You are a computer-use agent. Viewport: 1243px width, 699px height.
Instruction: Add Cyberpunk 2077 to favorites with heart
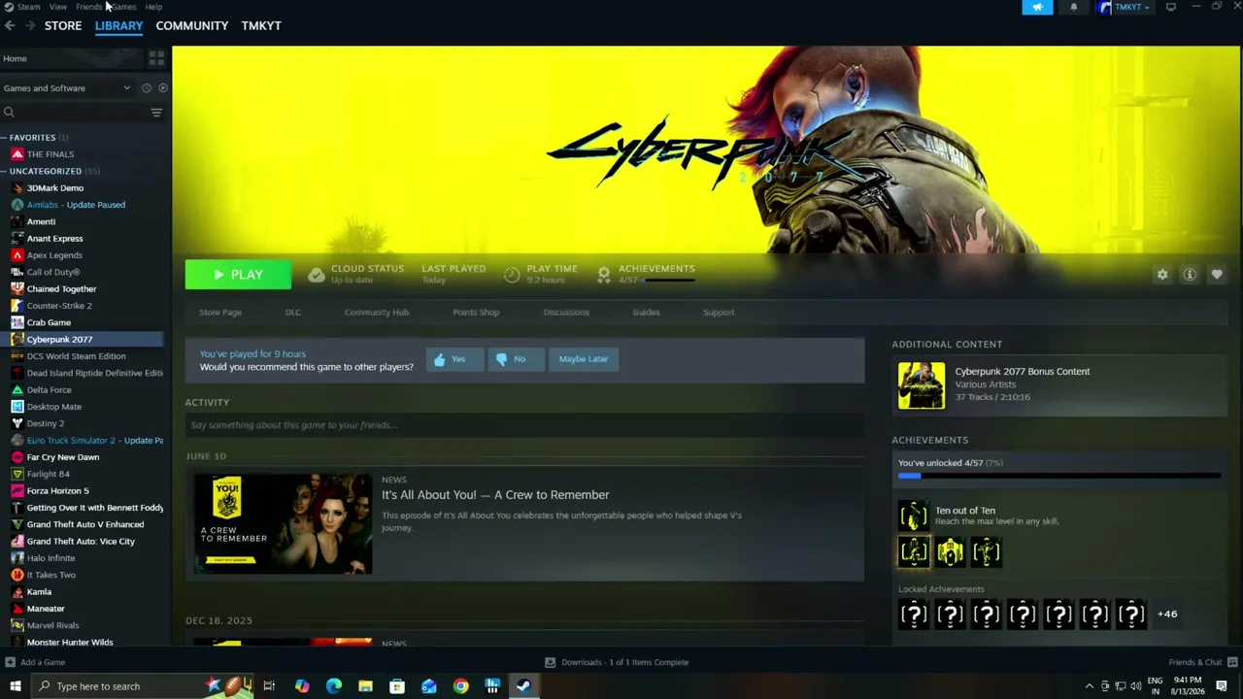(1217, 275)
